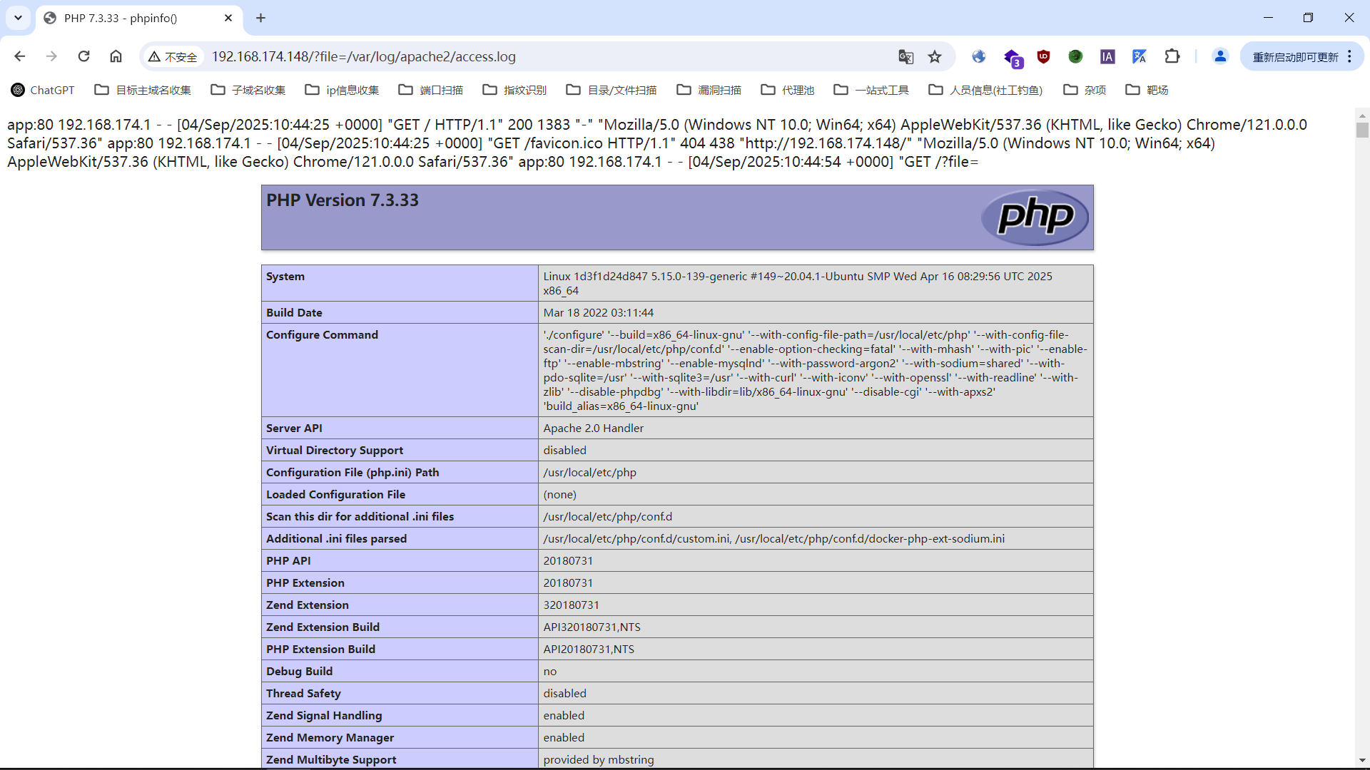Open the ChatGPT bookmark

point(43,90)
